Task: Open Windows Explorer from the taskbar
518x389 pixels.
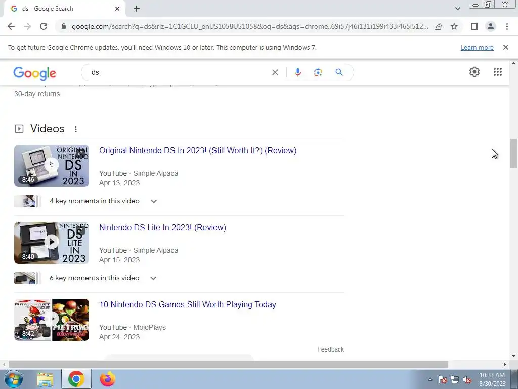Action: tap(45, 379)
